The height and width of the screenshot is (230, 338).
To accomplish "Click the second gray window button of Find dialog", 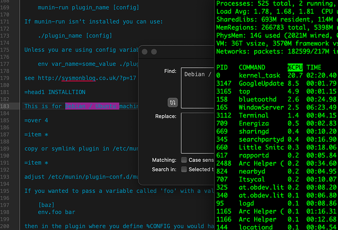I will point(154,52).
